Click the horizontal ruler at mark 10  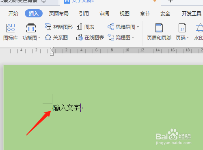tap(127, 50)
